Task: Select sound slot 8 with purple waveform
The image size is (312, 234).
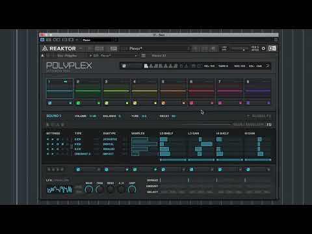Action: tap(258, 88)
